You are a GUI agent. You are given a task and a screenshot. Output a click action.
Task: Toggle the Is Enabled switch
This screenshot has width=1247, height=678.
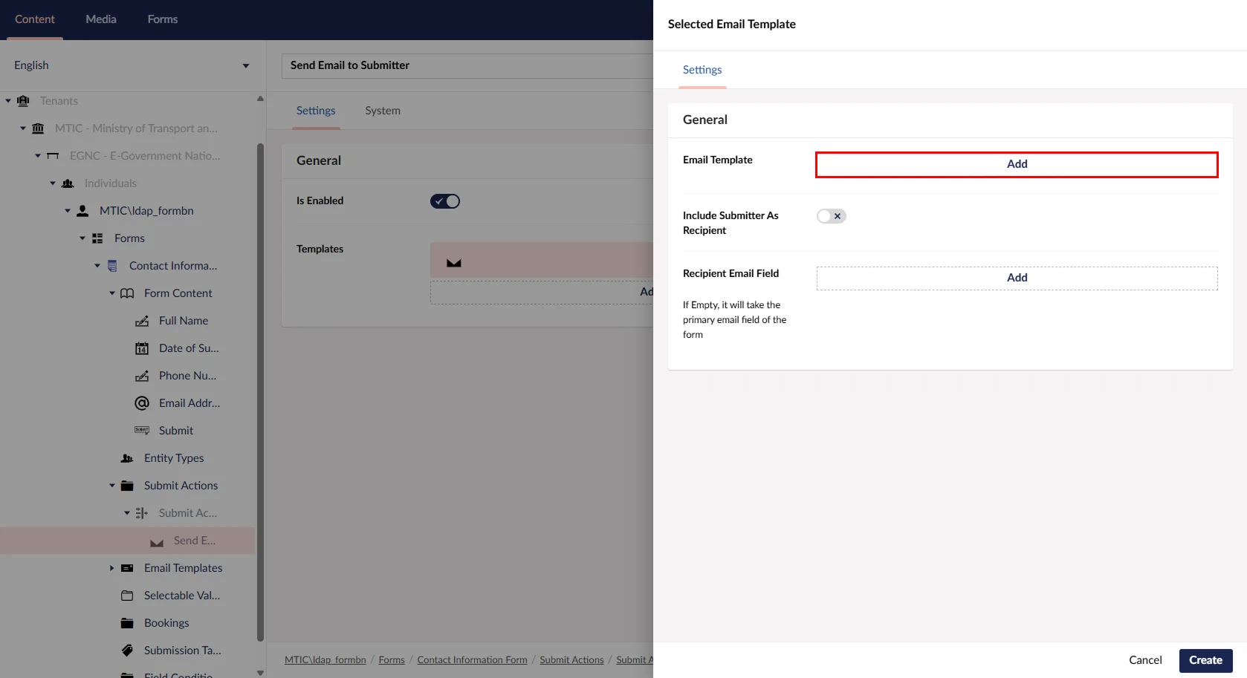[x=444, y=201]
